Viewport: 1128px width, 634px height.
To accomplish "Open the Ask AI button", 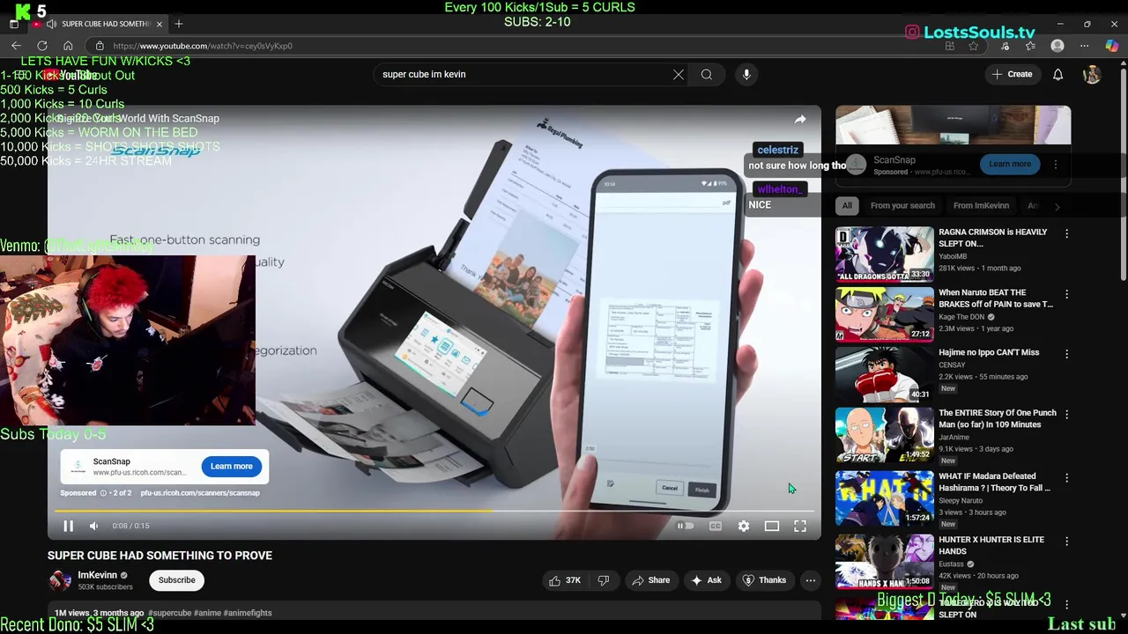I will [706, 580].
